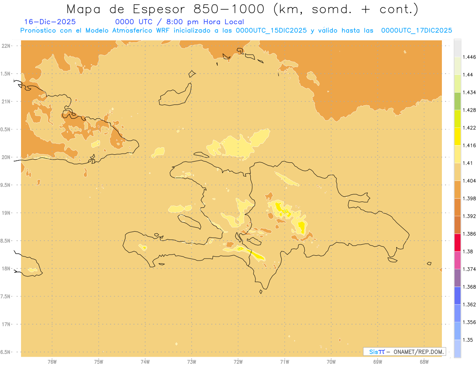The height and width of the screenshot is (367, 476).
Task: Click the legend value '1.398'
Action: (469, 198)
